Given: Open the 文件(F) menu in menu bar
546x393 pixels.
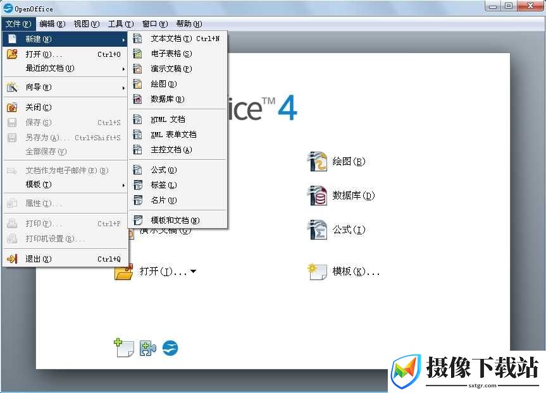Looking at the screenshot, I should click(x=18, y=24).
